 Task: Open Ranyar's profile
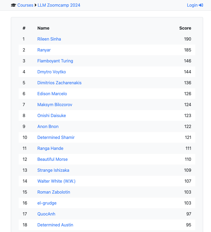[44, 50]
